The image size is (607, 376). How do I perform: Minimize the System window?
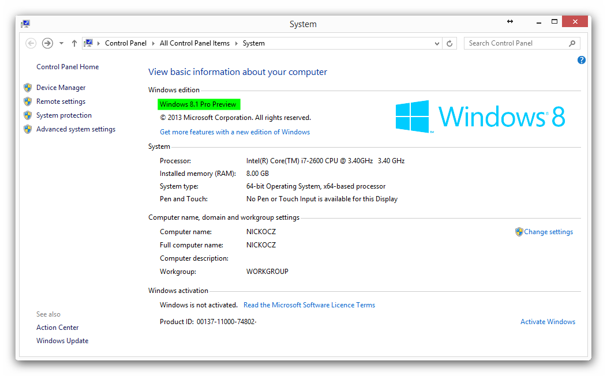click(x=538, y=22)
